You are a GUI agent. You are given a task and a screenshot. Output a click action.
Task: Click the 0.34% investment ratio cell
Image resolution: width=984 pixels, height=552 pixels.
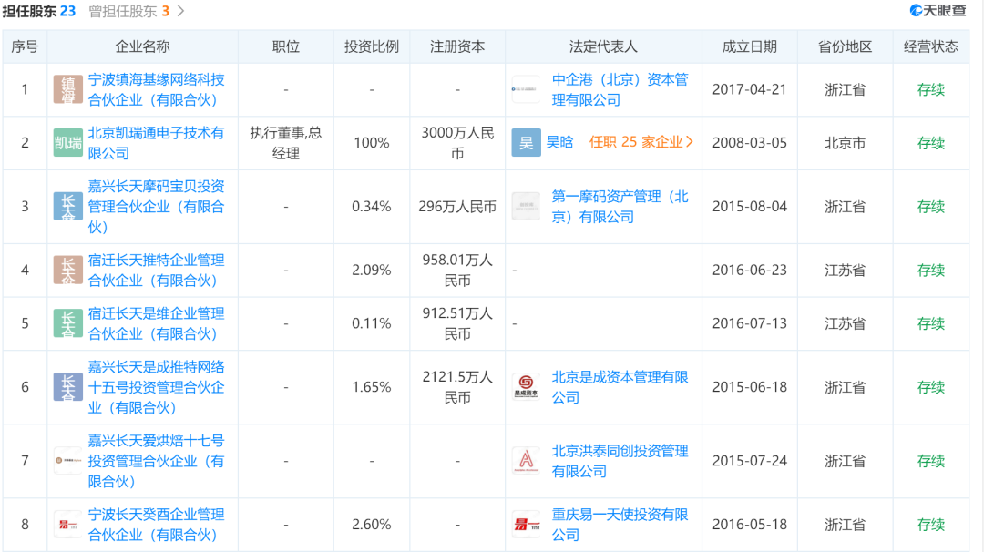pos(372,207)
